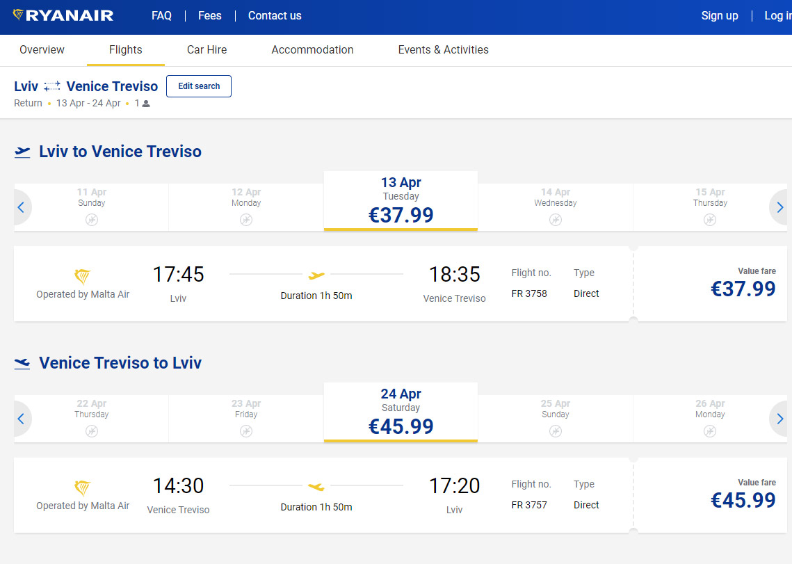Choose the €37.99 Value fare
792x564 pixels.
743,283
